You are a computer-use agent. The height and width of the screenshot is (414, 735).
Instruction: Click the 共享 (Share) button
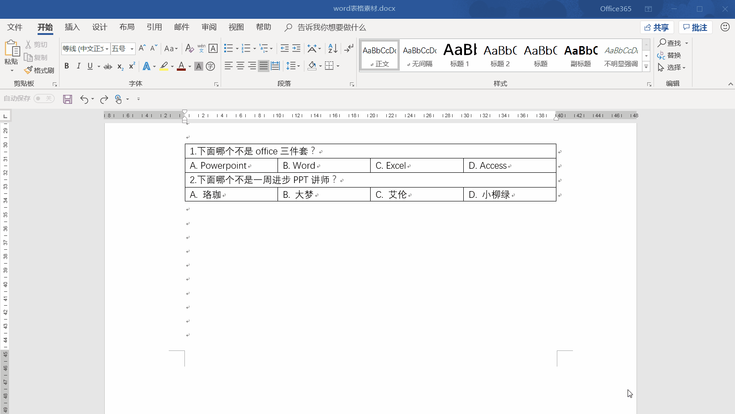657,27
